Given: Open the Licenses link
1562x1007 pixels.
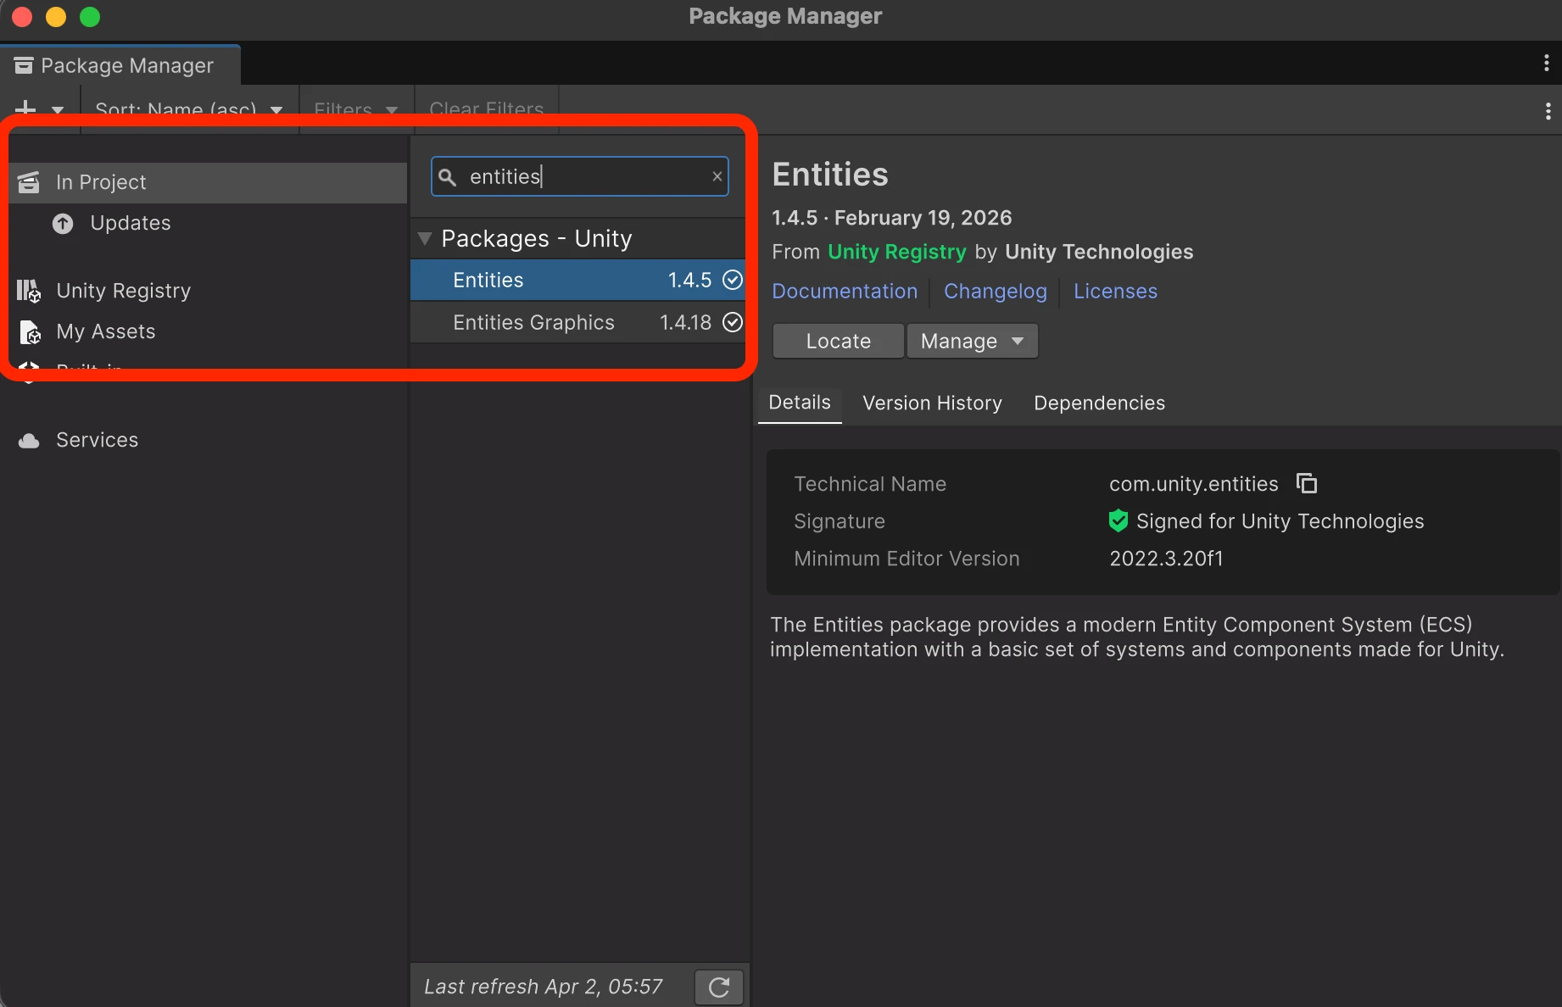Looking at the screenshot, I should (1115, 291).
